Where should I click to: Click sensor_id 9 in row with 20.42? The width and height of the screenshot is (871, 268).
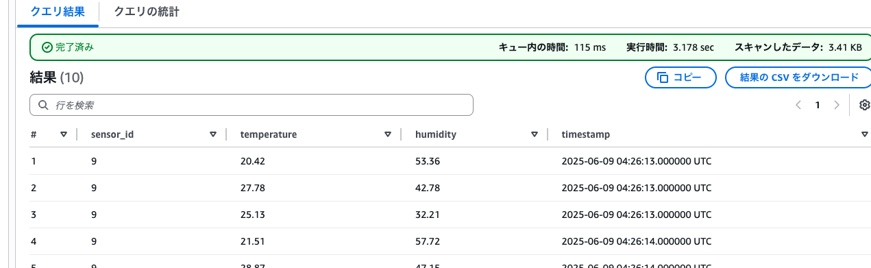[94, 161]
